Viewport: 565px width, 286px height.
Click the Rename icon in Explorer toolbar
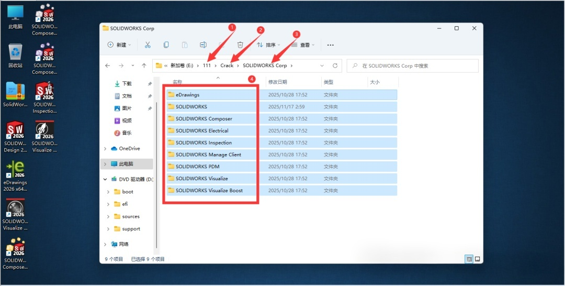203,45
